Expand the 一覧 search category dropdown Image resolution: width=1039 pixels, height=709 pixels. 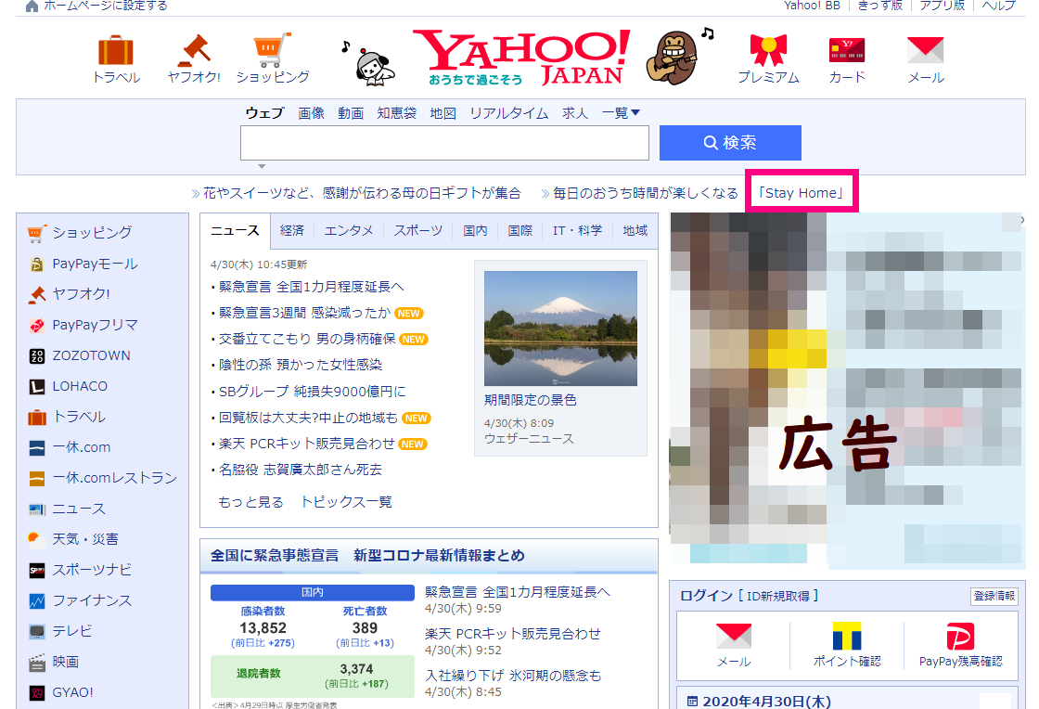pos(621,113)
